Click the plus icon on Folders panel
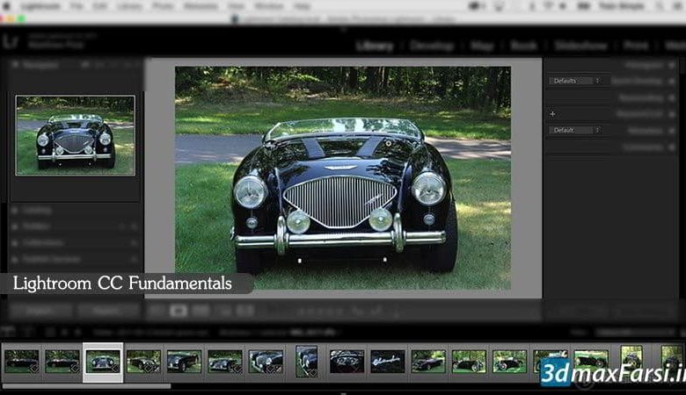The width and height of the screenshot is (686, 395). click(x=134, y=226)
